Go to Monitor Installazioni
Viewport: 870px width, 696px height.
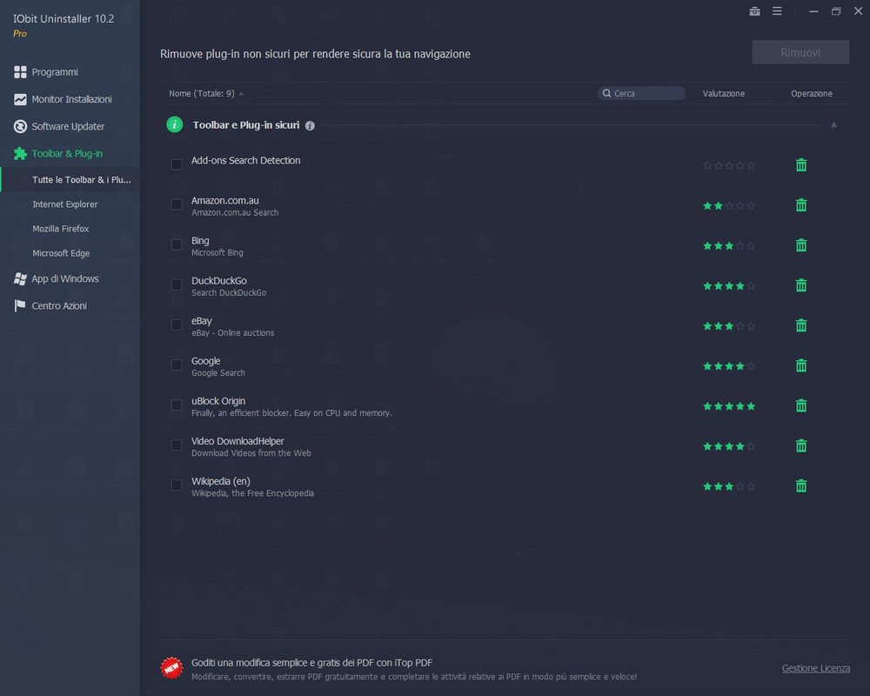(x=70, y=99)
